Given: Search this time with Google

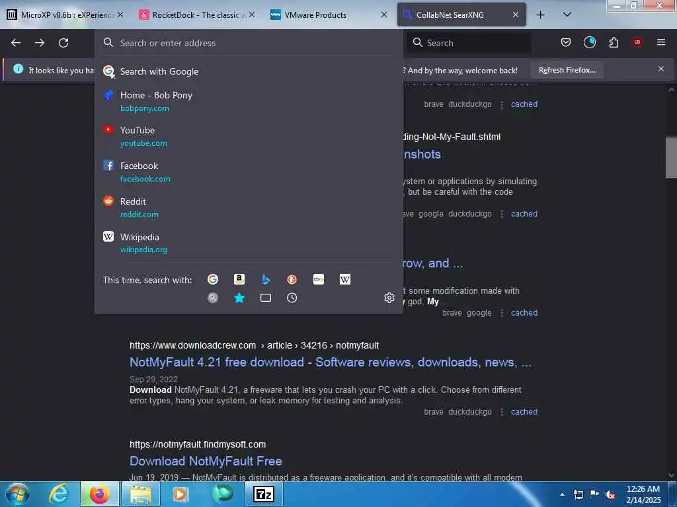Looking at the screenshot, I should [x=212, y=279].
